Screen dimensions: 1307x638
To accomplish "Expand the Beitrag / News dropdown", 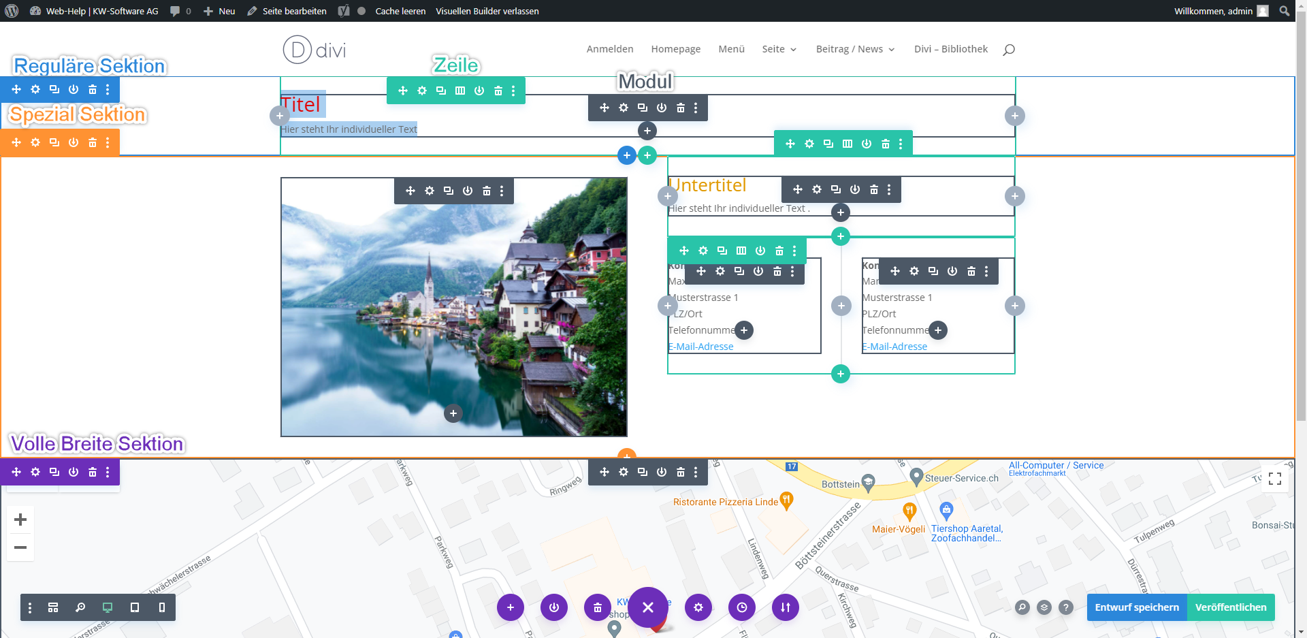I will pyautogui.click(x=855, y=49).
